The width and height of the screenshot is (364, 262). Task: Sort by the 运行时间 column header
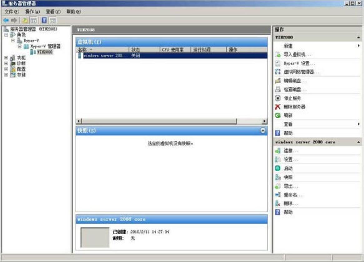(x=208, y=50)
